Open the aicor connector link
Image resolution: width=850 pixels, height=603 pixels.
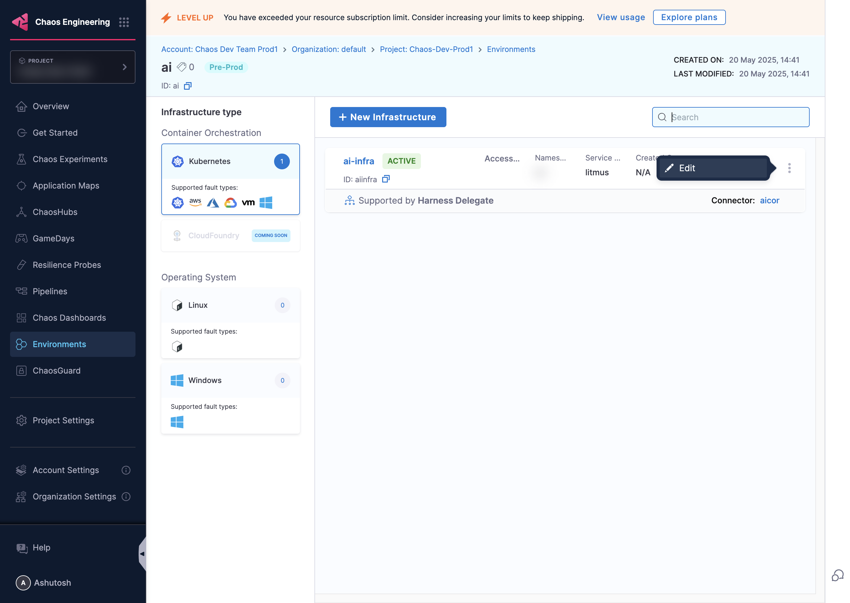point(769,200)
